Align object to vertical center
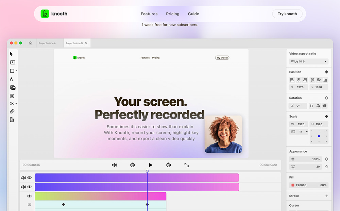Image resolution: width=340 pixels, height=211 pixels. [x=319, y=80]
